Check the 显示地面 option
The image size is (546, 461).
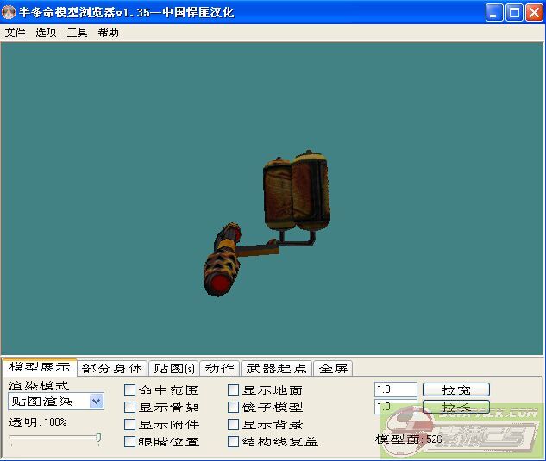[234, 390]
